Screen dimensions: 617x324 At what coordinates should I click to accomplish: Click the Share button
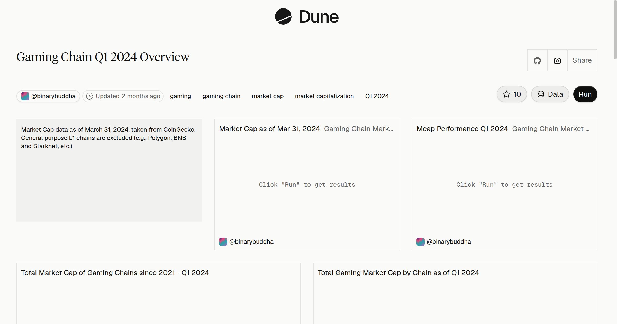pyautogui.click(x=582, y=60)
